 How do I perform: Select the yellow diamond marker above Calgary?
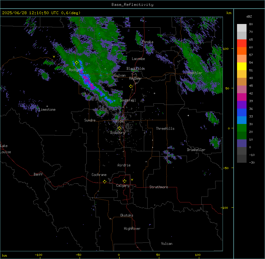tap(125, 181)
